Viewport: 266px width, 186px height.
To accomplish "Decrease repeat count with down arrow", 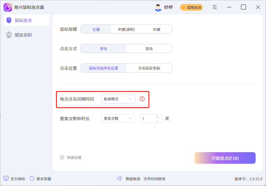I will [x=157, y=120].
